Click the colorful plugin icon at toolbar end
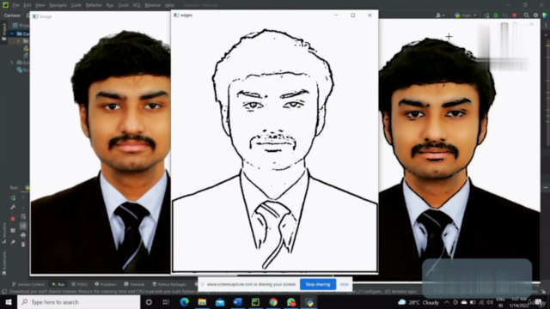 545,15
